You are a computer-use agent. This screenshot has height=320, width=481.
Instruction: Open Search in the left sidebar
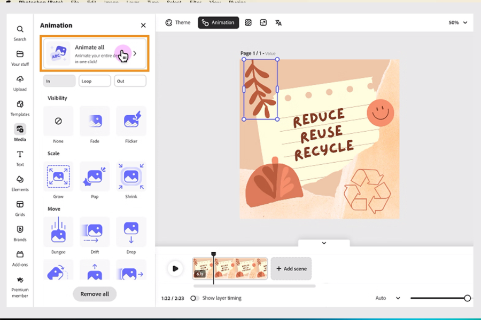pos(20,33)
